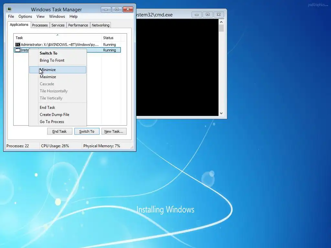Open the File menu
This screenshot has height=248, width=331.
point(11,16)
